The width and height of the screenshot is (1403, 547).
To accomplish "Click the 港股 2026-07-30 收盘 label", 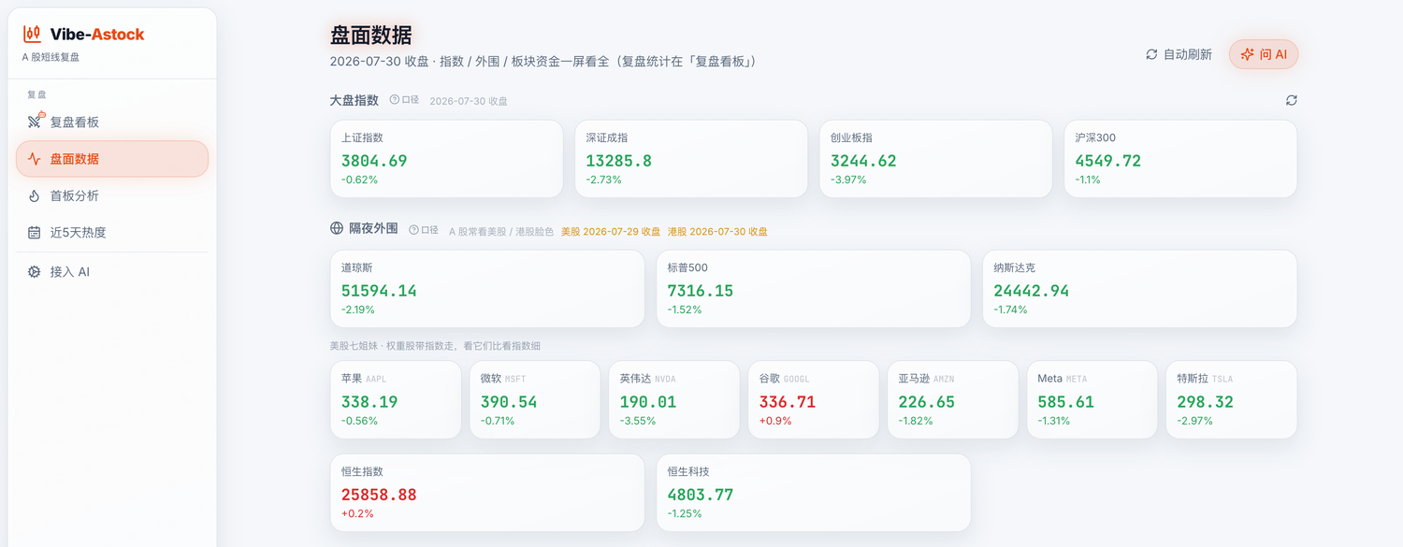I will pyautogui.click(x=717, y=231).
